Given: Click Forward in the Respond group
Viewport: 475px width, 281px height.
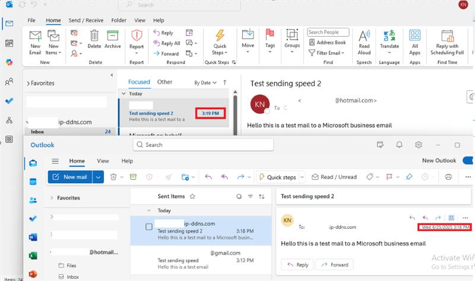Looking at the screenshot, I should pos(166,53).
